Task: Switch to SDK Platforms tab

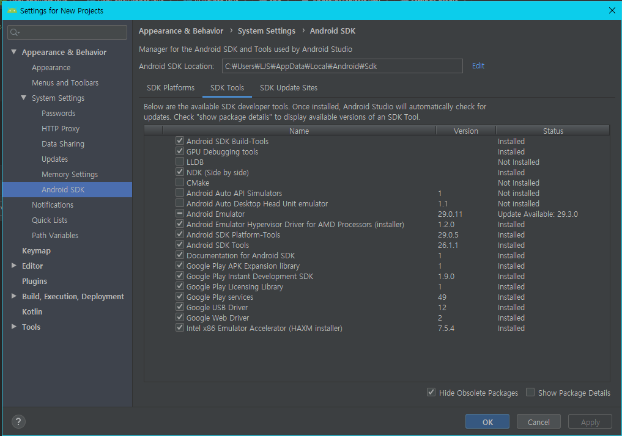Action: (x=171, y=88)
